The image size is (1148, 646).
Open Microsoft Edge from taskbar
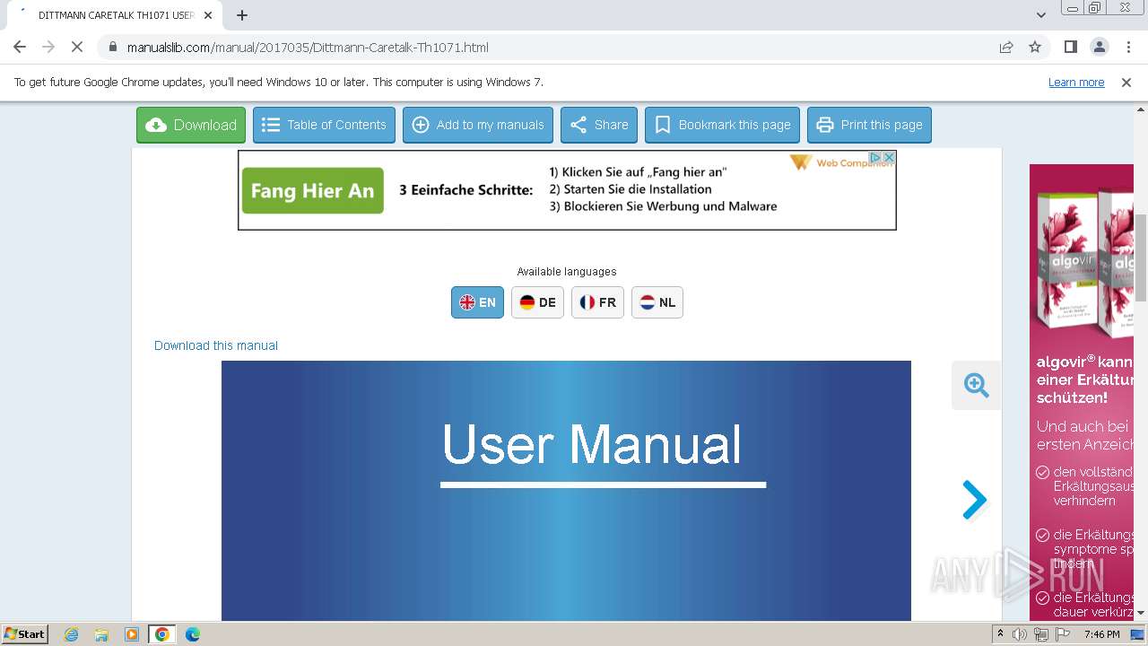click(x=193, y=634)
